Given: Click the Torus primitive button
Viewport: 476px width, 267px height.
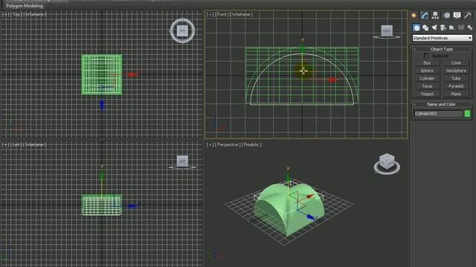Looking at the screenshot, I should pos(427,86).
